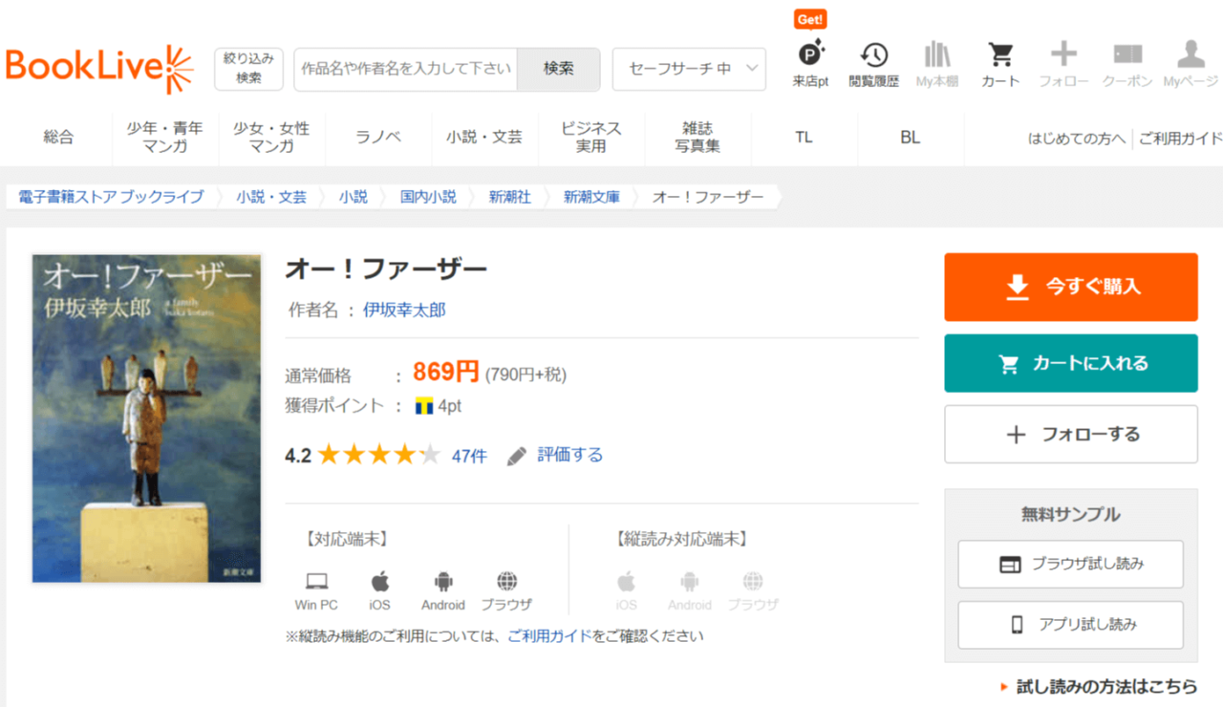Go to 新潮文庫 breadcrumb

click(x=591, y=197)
